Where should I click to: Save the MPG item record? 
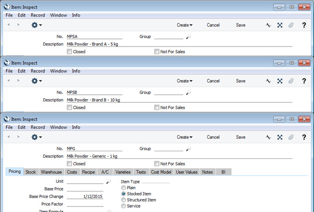[x=241, y=137]
